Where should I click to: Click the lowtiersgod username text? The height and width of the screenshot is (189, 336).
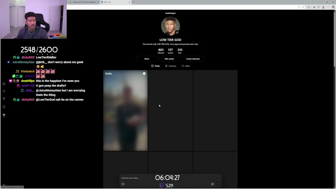(x=170, y=13)
